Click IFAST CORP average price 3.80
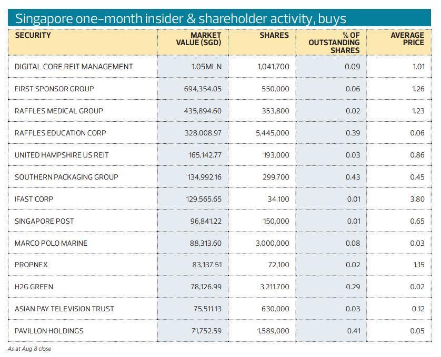This screenshot has width=441, height=357. (x=417, y=199)
